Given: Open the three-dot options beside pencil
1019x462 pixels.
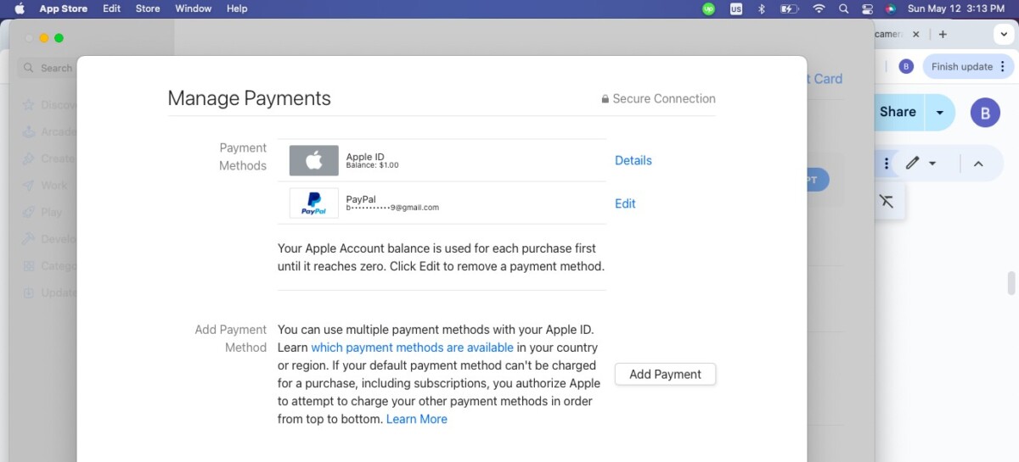Looking at the screenshot, I should pos(887,164).
